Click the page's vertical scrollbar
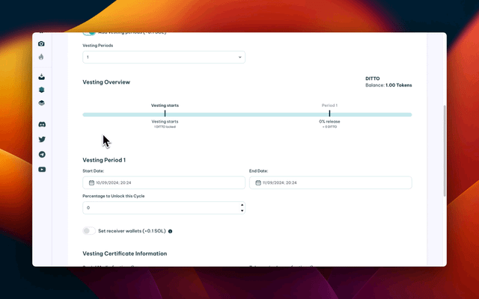This screenshot has width=479, height=299. (x=444, y=149)
